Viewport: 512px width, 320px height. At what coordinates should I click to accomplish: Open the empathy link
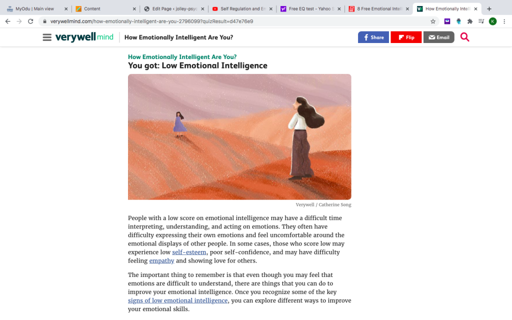(x=161, y=260)
